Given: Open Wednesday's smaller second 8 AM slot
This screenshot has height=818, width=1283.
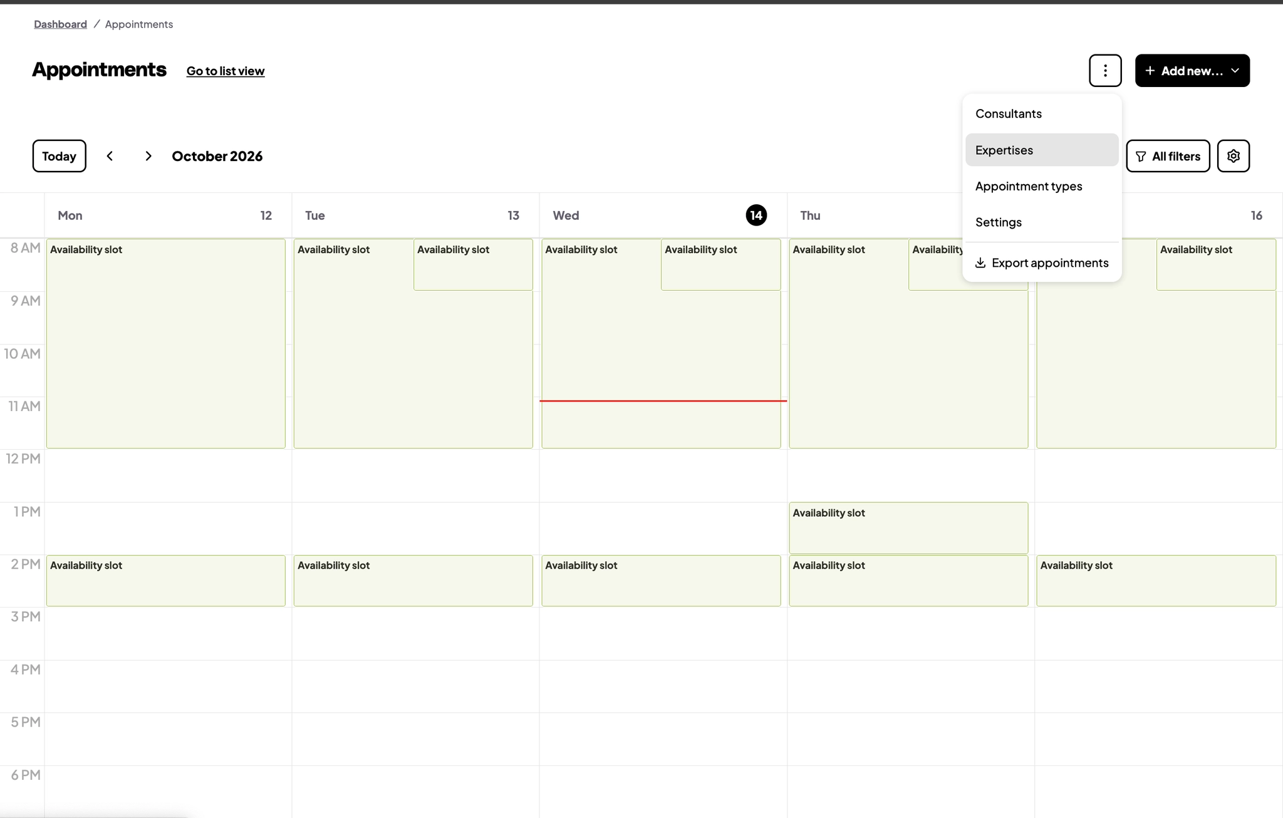Looking at the screenshot, I should tap(720, 264).
